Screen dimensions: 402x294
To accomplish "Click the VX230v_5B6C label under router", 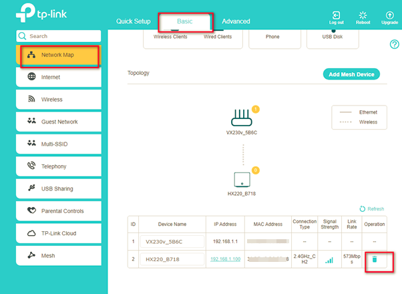I will (242, 132).
